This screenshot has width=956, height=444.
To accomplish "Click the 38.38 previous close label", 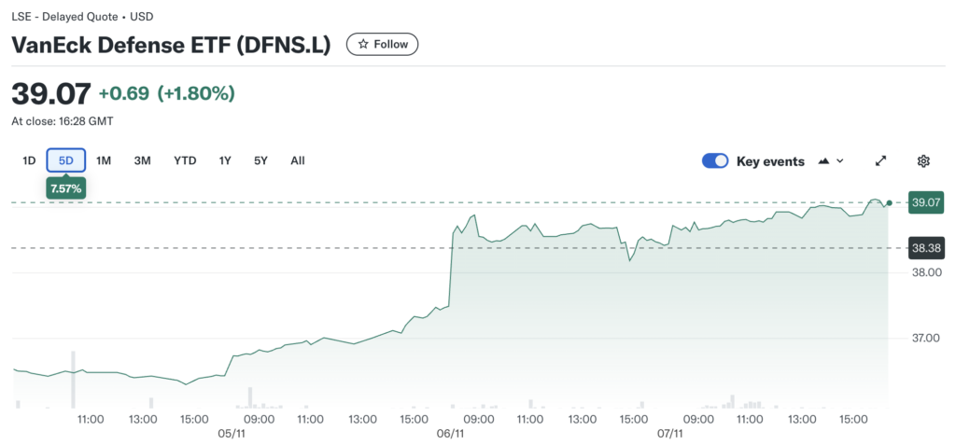I will (926, 248).
